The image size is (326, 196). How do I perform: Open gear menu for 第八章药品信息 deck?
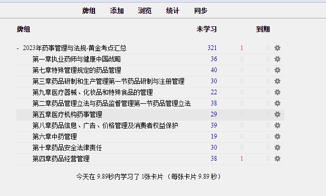point(277,125)
